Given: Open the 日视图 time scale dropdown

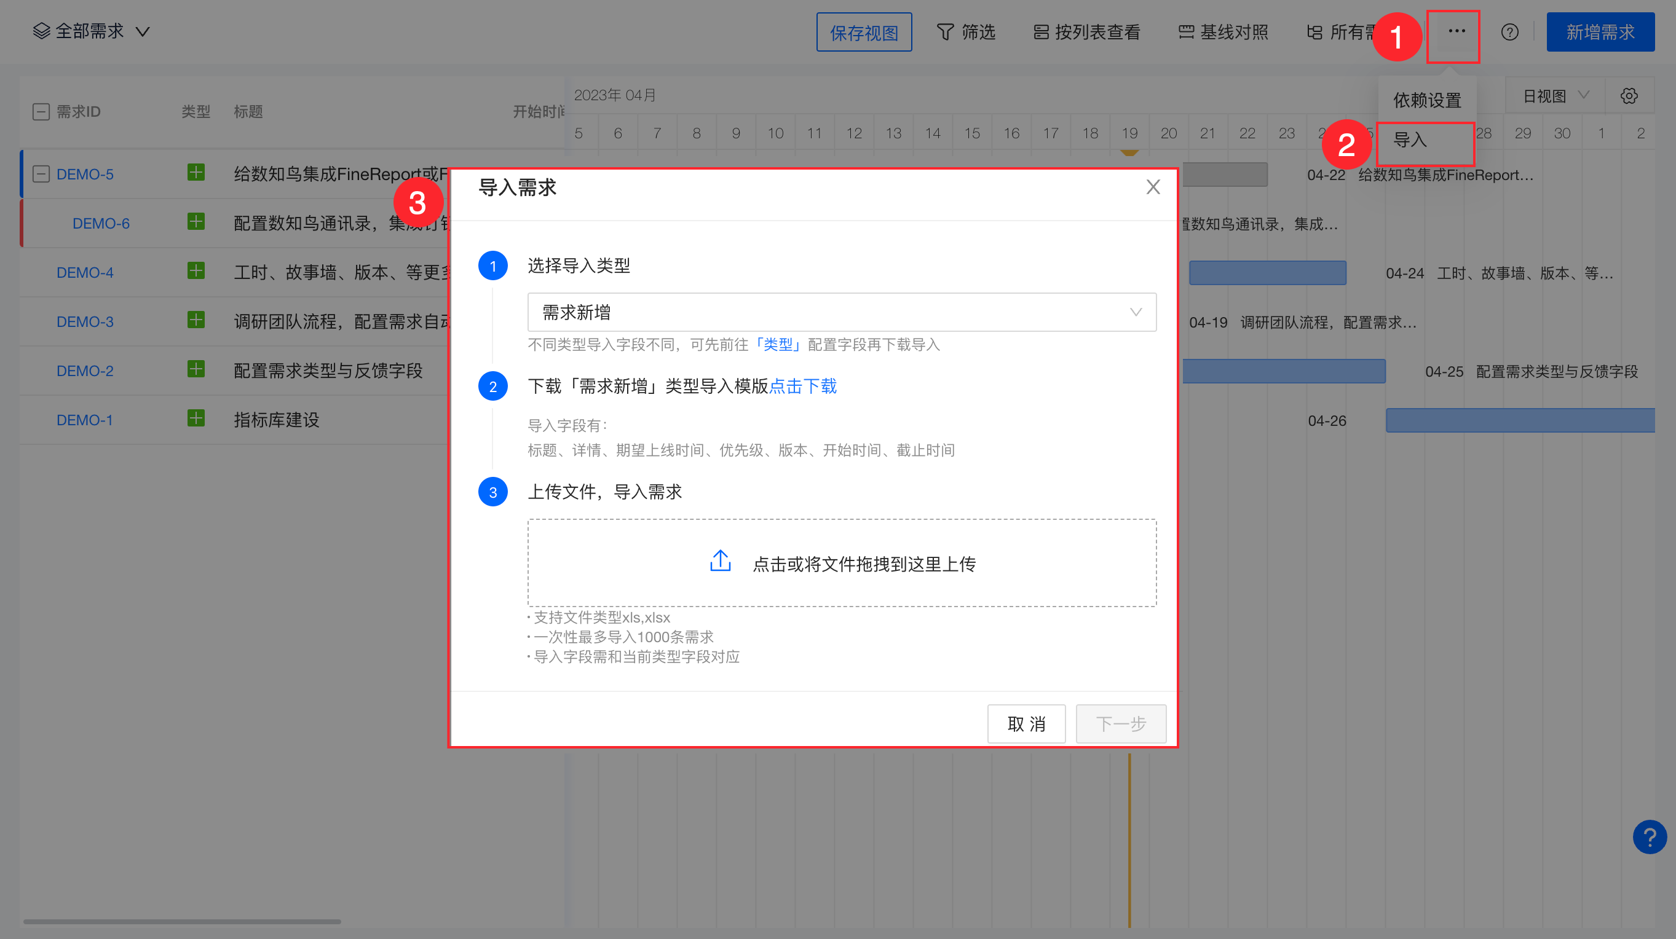Looking at the screenshot, I should point(1554,96).
